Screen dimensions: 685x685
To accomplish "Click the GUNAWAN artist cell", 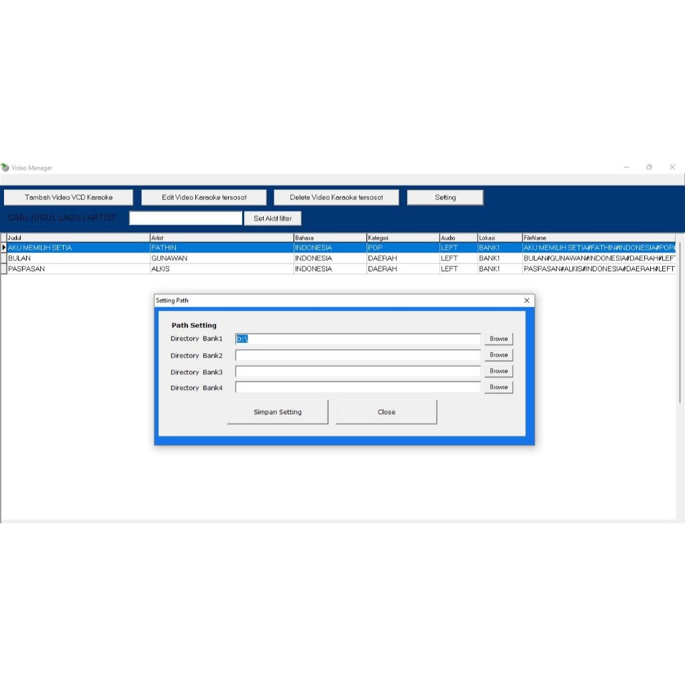I will pos(221,258).
